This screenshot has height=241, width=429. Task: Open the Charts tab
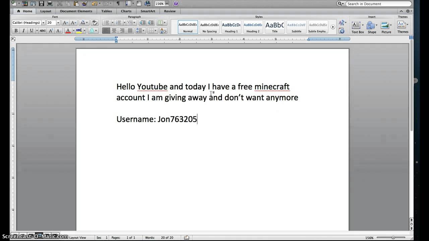pyautogui.click(x=126, y=11)
